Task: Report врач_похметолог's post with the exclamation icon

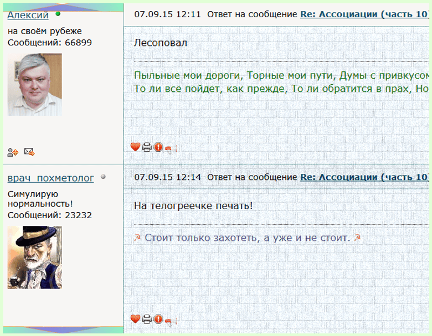Action: coord(158,319)
